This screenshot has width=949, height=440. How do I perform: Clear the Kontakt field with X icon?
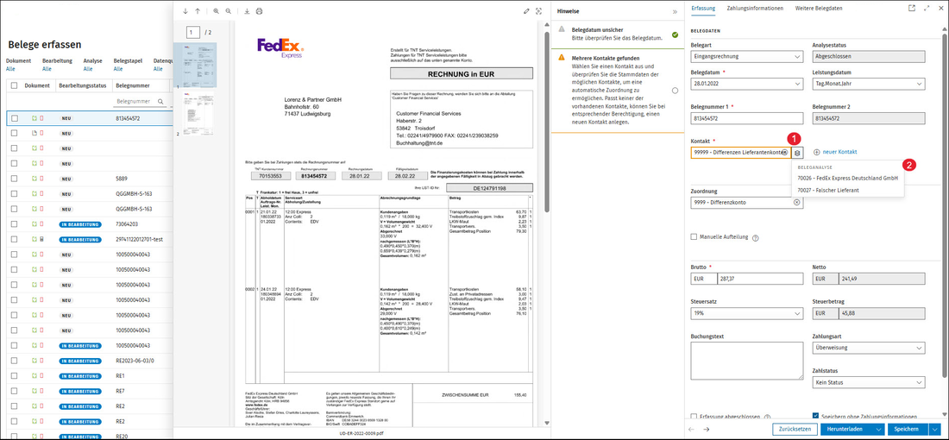coord(784,153)
